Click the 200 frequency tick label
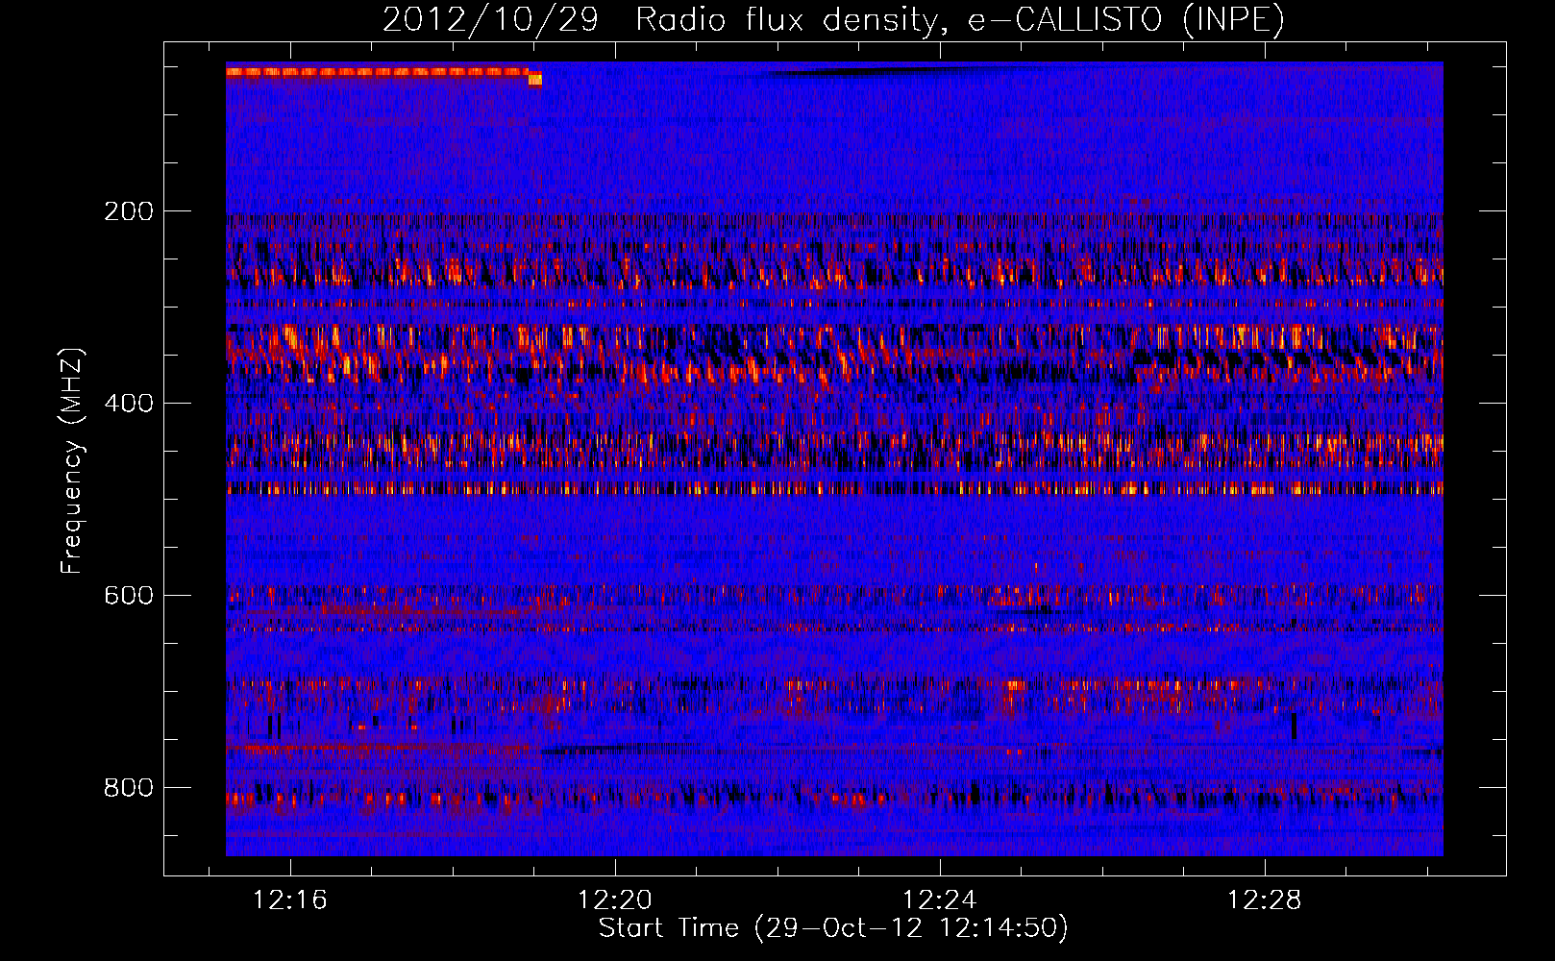The image size is (1555, 961). (x=129, y=211)
